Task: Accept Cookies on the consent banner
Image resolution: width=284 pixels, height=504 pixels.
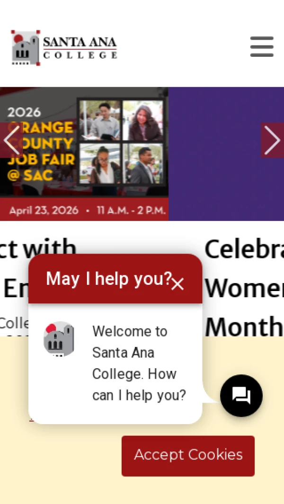Action: (x=188, y=456)
